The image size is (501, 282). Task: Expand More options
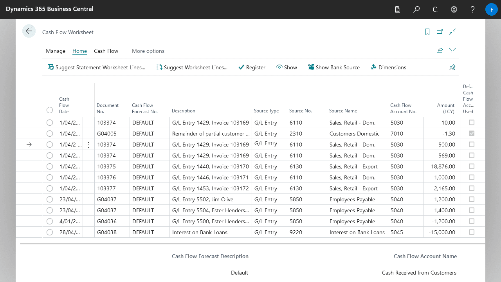148,51
